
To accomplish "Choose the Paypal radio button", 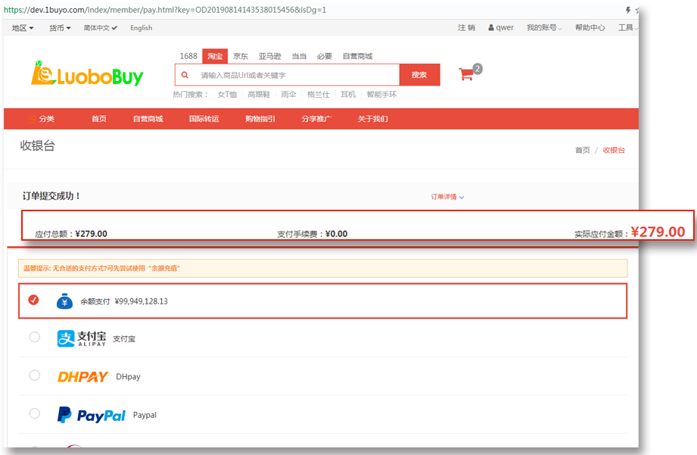I will pos(34,413).
